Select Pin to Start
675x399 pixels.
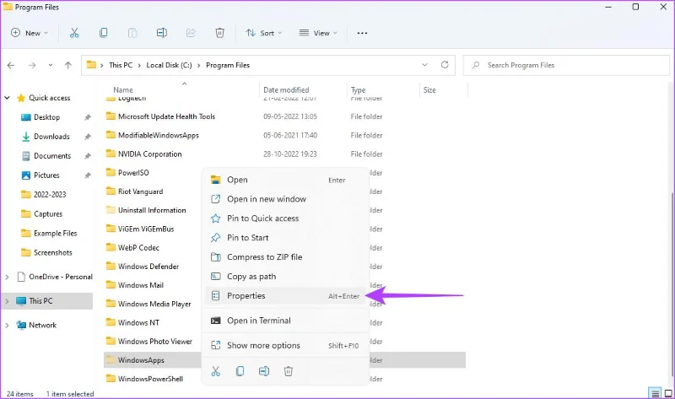[x=285, y=238]
